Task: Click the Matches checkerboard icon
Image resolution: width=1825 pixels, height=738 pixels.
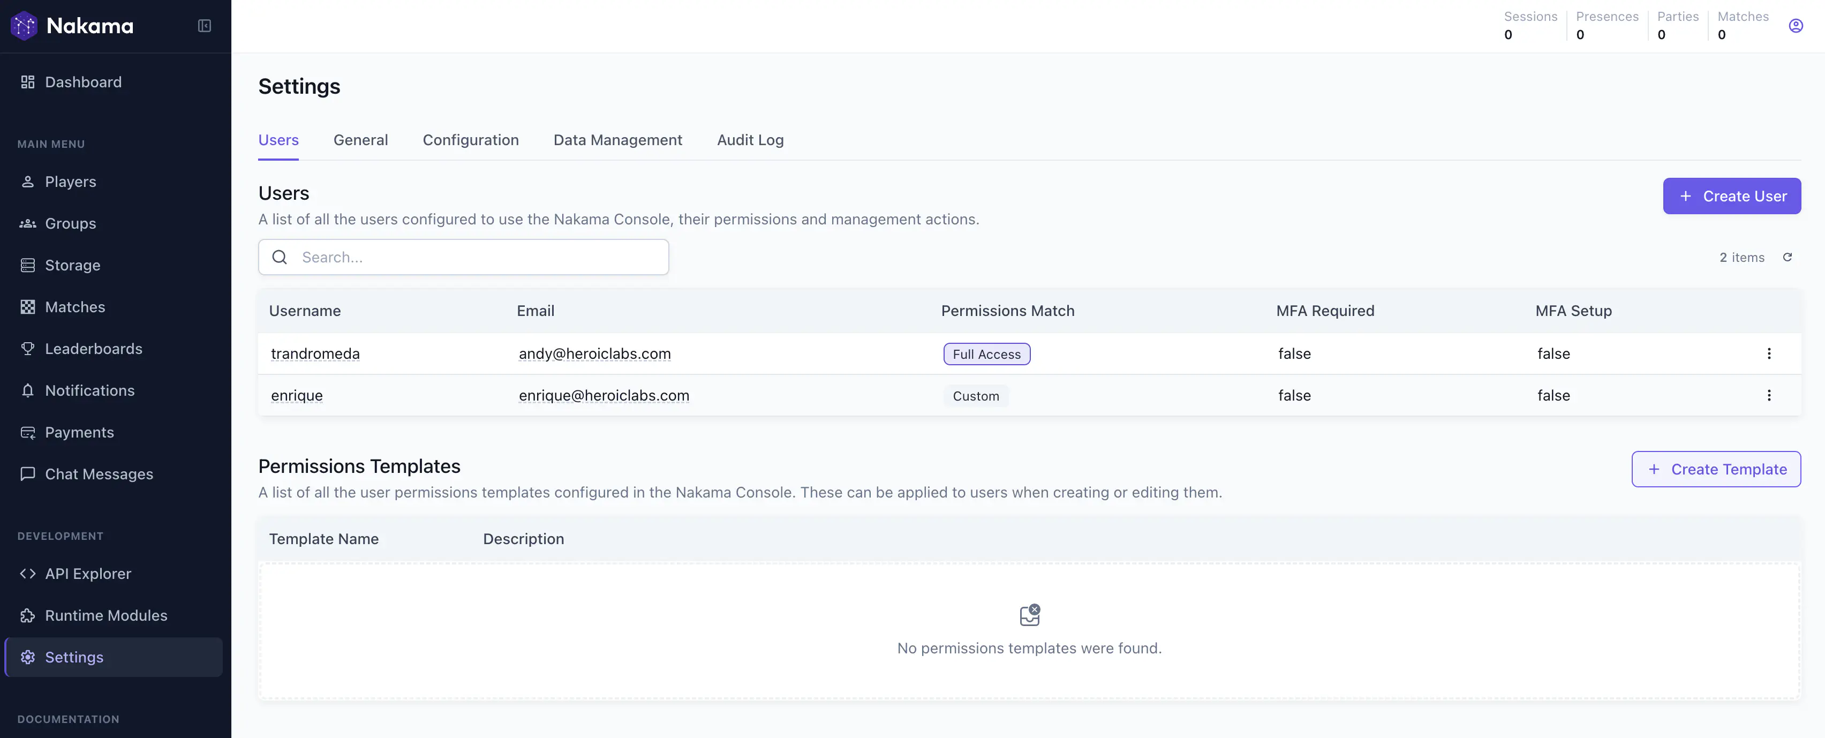Action: (28, 307)
